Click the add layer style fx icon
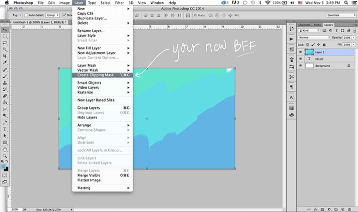358x212 pixels. click(x=316, y=209)
